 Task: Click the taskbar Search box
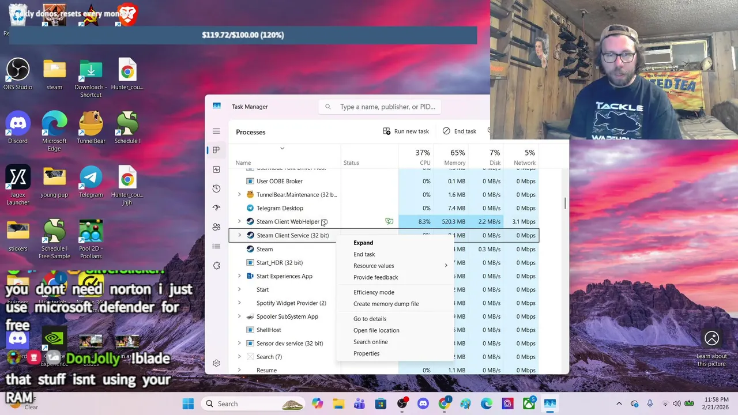(254, 403)
